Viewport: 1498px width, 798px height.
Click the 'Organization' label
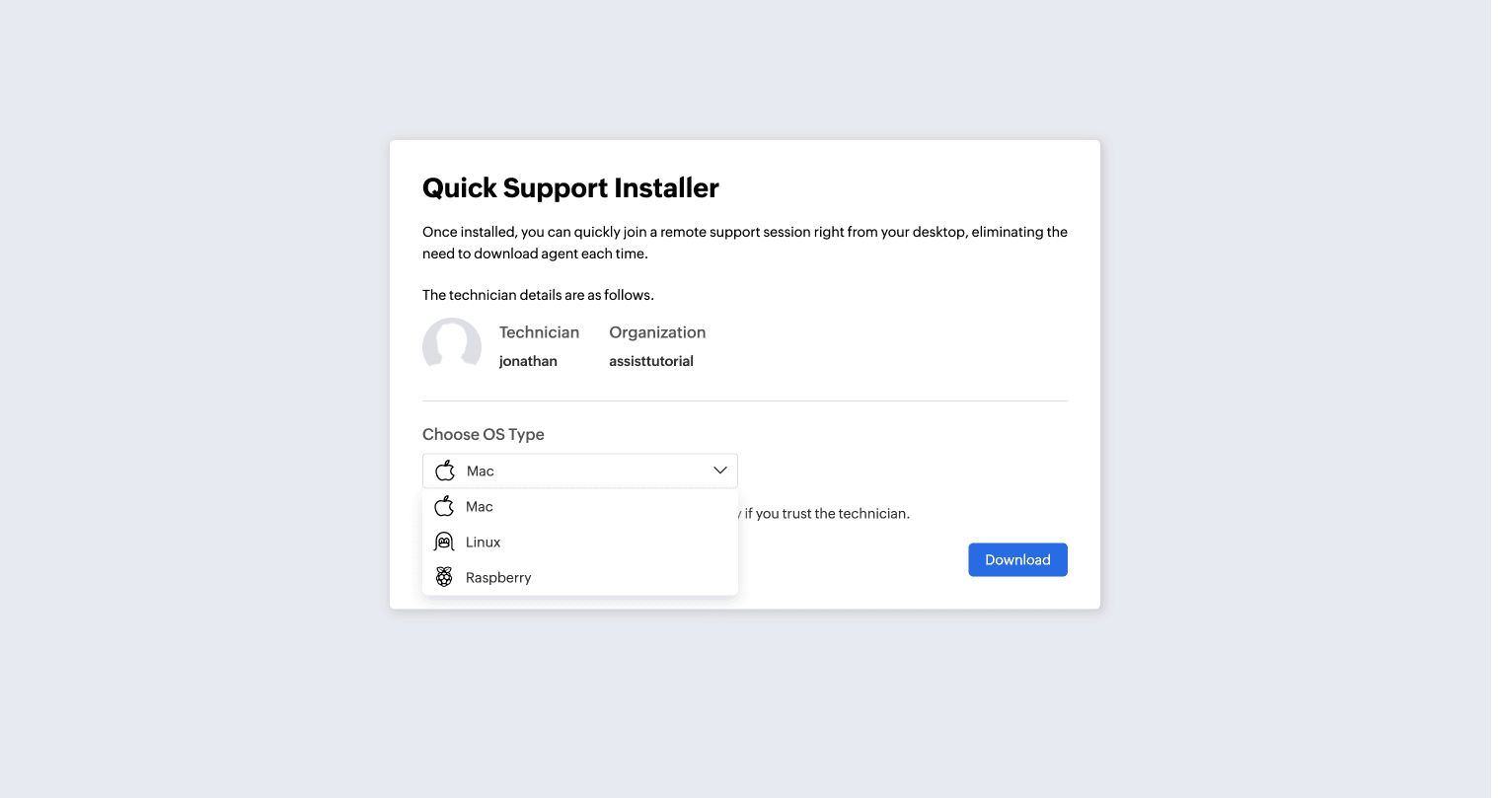click(657, 332)
